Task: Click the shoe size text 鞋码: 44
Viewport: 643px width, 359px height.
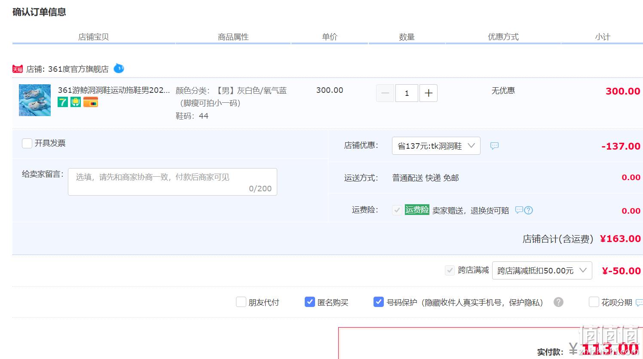Action: (x=192, y=116)
